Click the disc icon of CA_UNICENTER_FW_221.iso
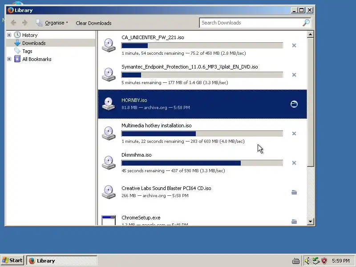The image size is (356, 267). (109, 45)
